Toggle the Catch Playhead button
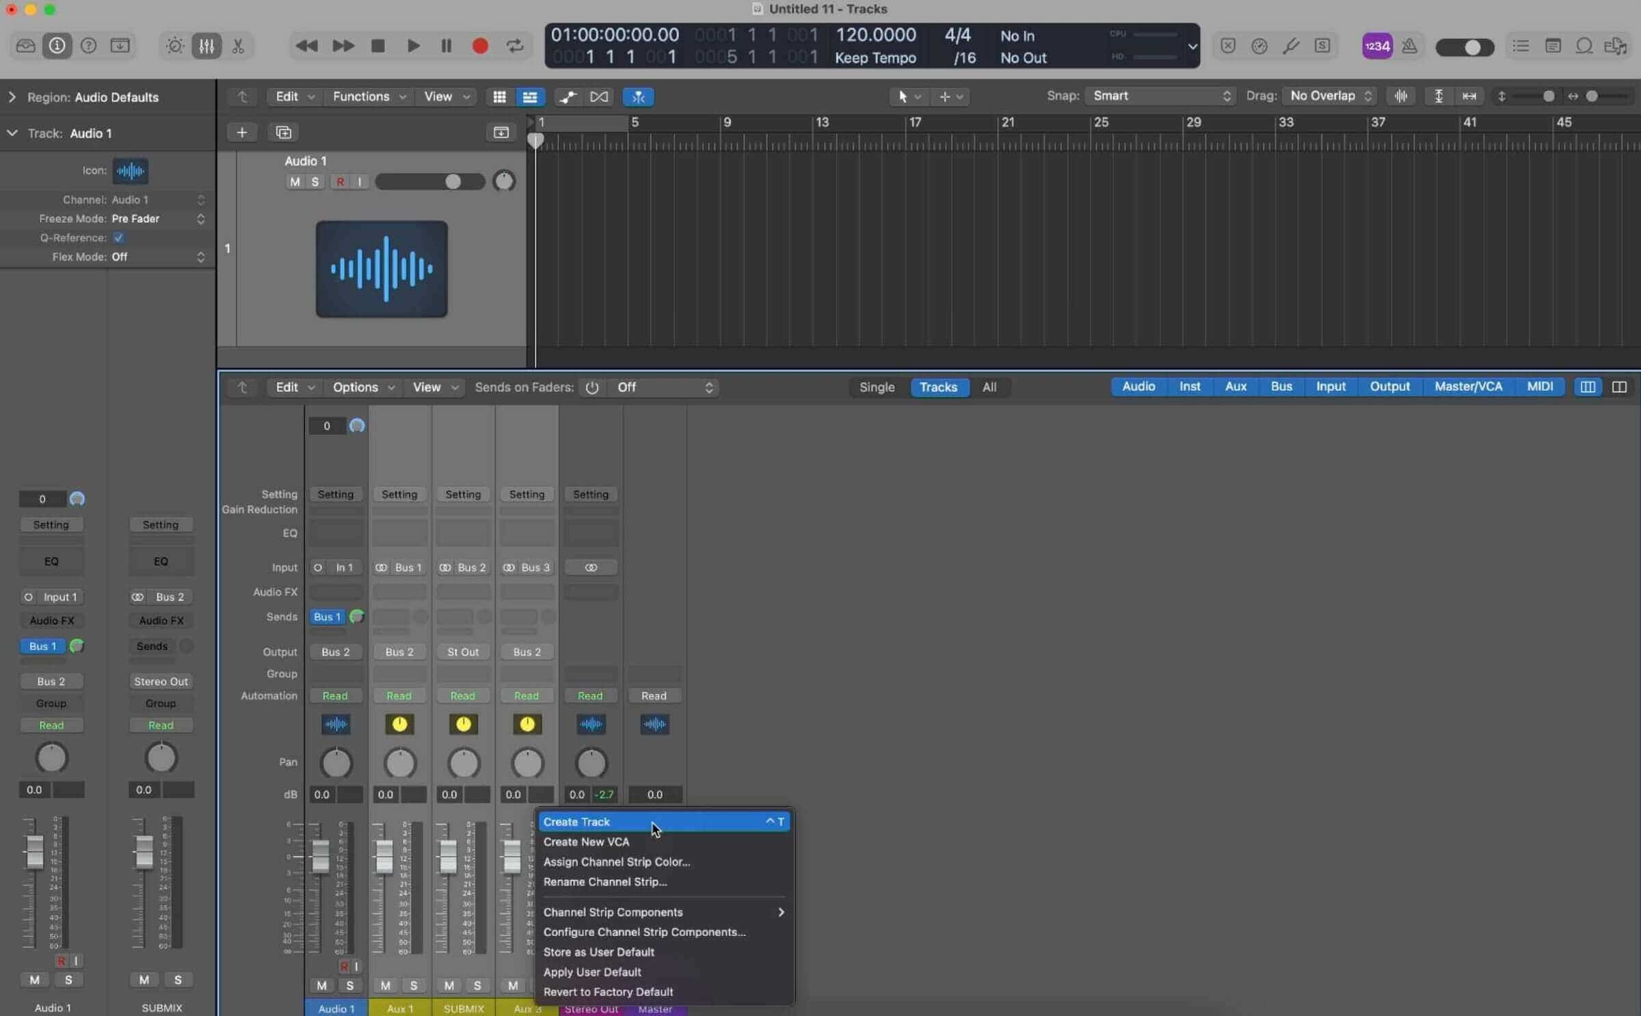The image size is (1641, 1016). (638, 96)
